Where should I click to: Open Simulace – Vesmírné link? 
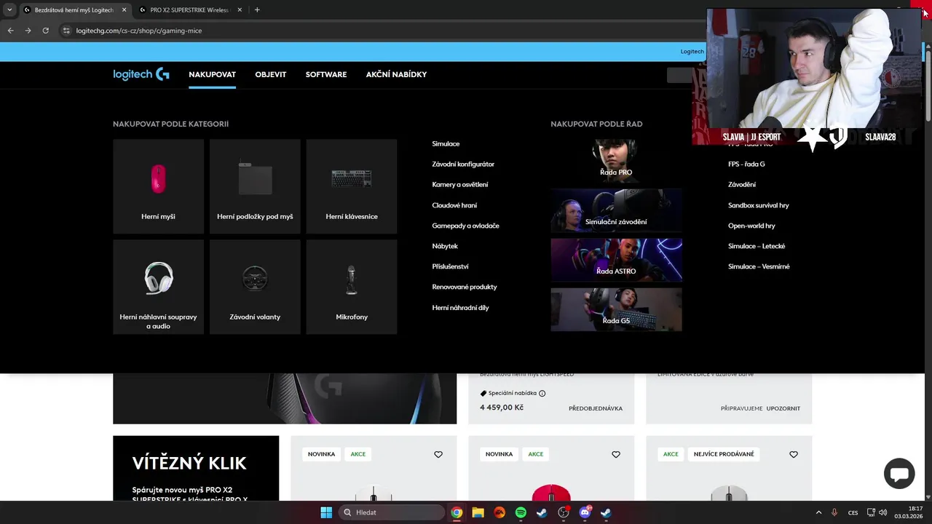pos(759,266)
